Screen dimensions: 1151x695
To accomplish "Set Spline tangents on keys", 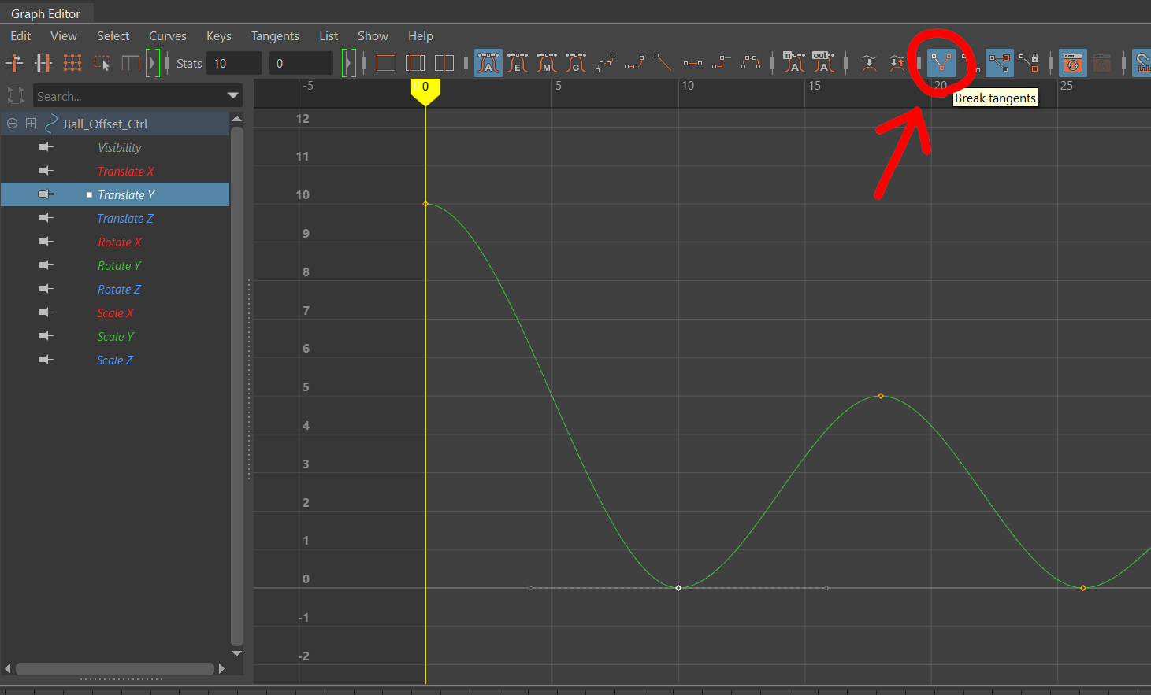I will [605, 63].
